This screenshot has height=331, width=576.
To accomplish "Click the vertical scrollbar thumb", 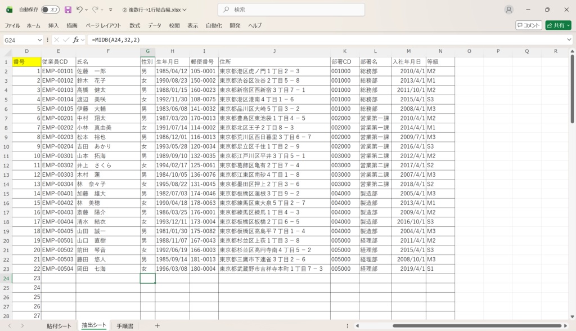I will [572, 89].
